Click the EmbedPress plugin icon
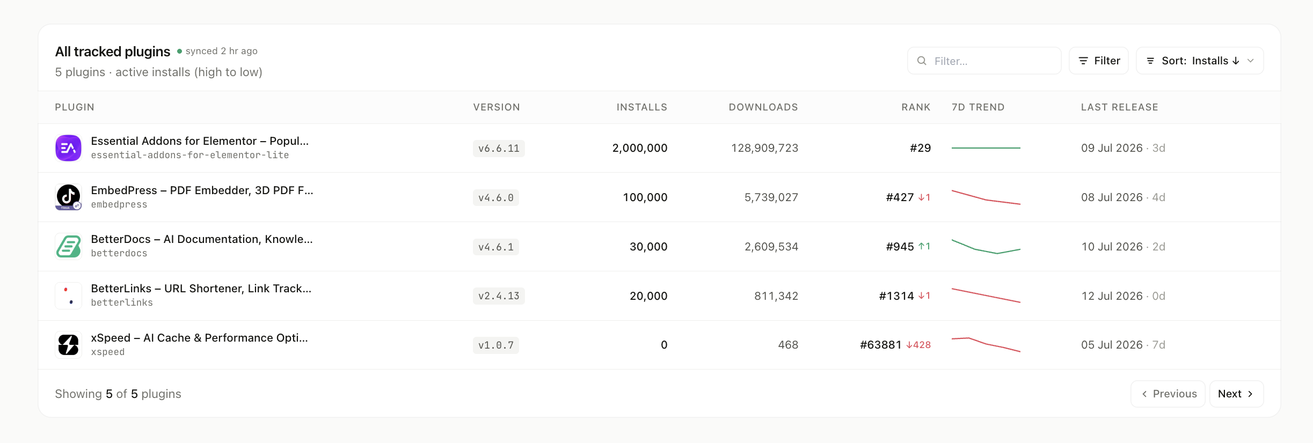Screen dimensions: 1313x443 click(x=68, y=197)
